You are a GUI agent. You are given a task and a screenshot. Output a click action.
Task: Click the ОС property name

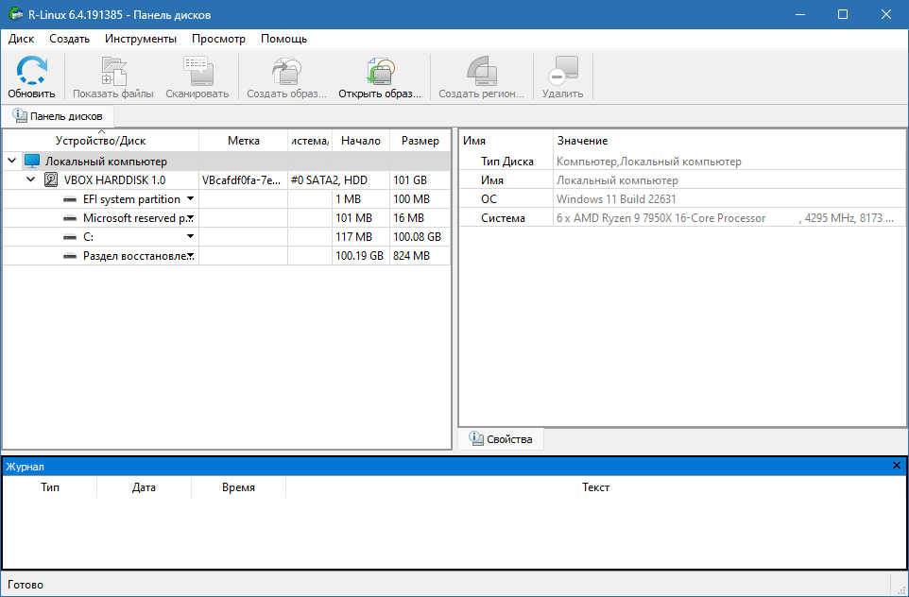[x=489, y=199]
